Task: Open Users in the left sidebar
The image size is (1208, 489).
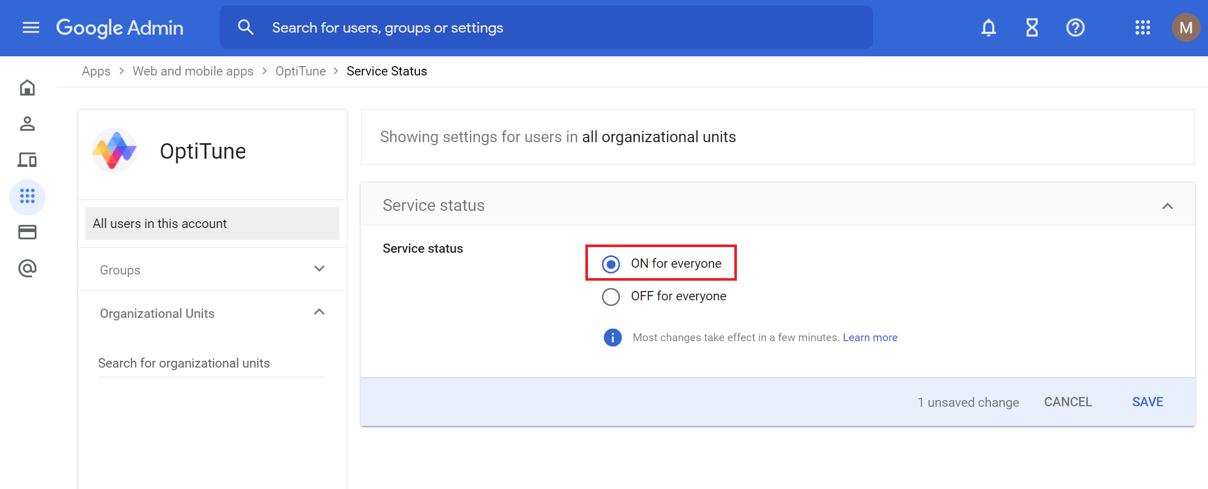Action: (x=27, y=124)
